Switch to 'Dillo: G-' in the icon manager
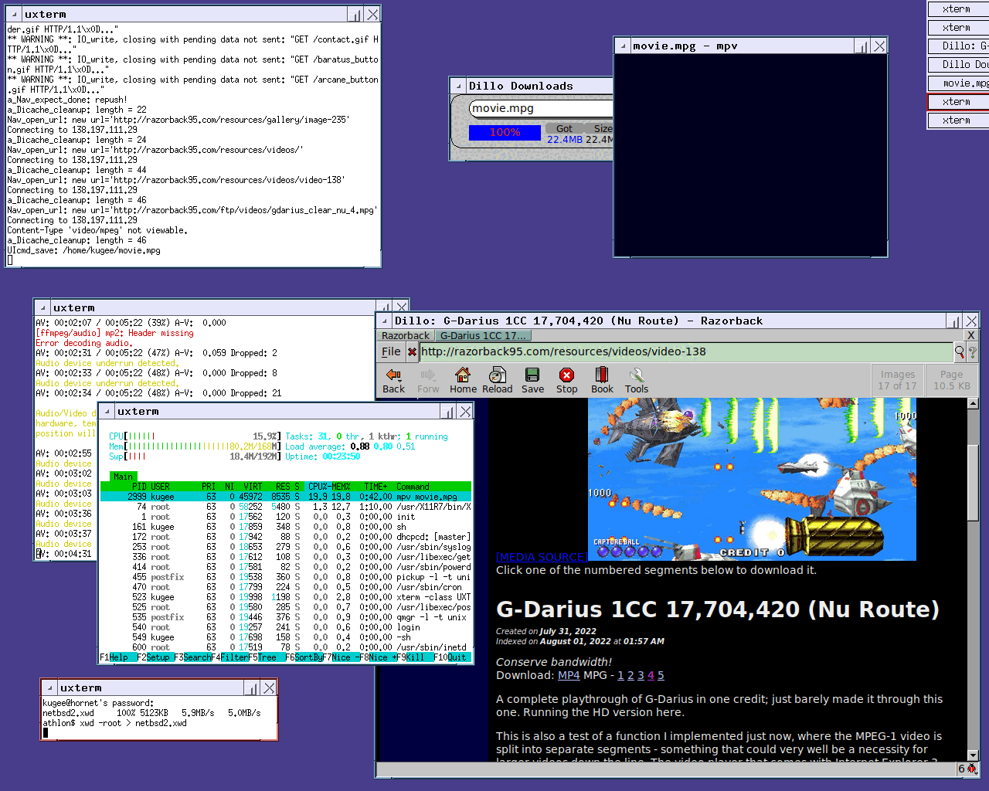The image size is (989, 791). click(x=959, y=46)
